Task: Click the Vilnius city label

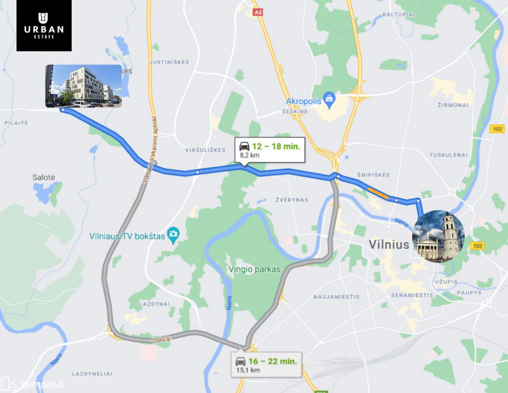Action: coord(389,244)
